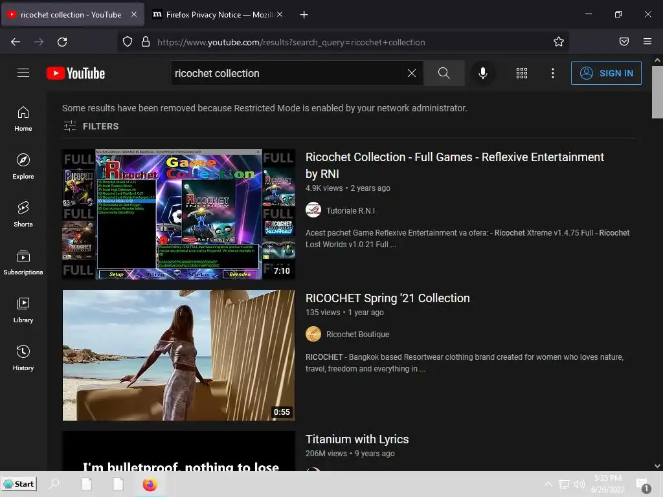Open the taskbar search magnifier

pyautogui.click(x=54, y=484)
